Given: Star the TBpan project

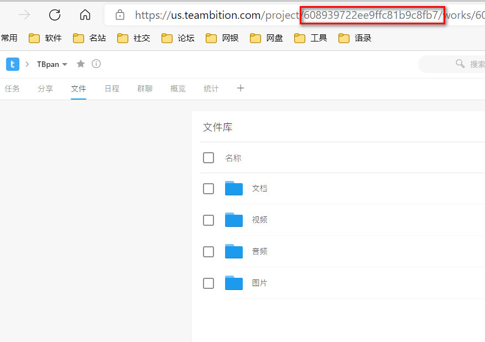Looking at the screenshot, I should 81,64.
